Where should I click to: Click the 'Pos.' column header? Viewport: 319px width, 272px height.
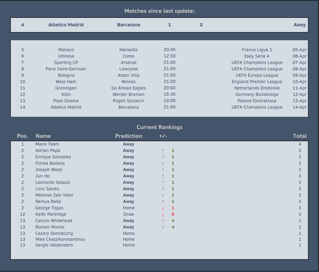22,136
